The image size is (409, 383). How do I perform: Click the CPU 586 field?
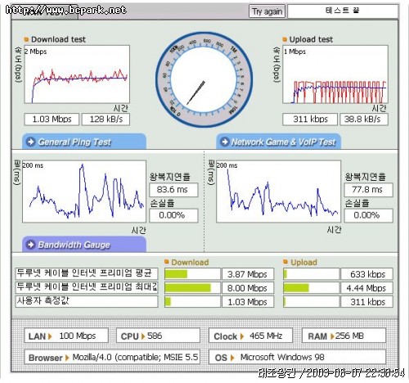[158, 336]
